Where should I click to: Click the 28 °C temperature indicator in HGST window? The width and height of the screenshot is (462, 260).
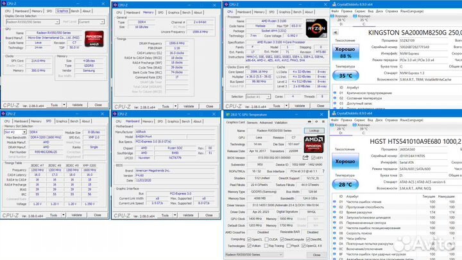click(x=345, y=184)
